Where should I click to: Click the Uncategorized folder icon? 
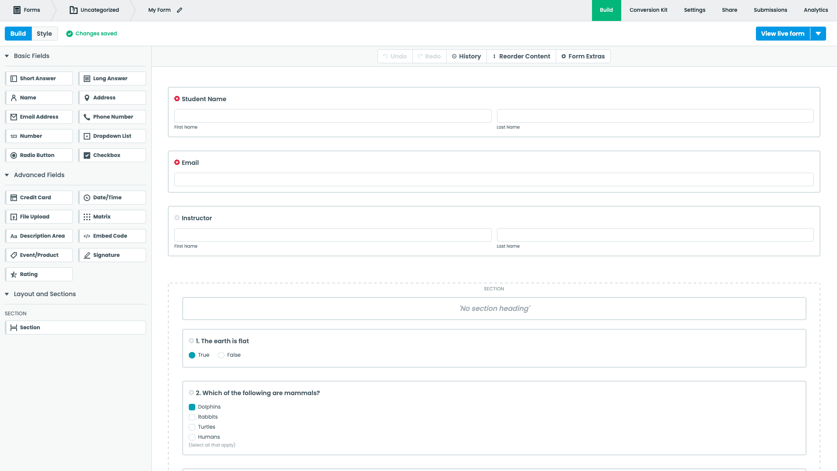tap(73, 10)
